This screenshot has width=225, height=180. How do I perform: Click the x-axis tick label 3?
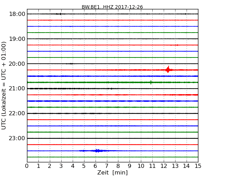(61, 166)
